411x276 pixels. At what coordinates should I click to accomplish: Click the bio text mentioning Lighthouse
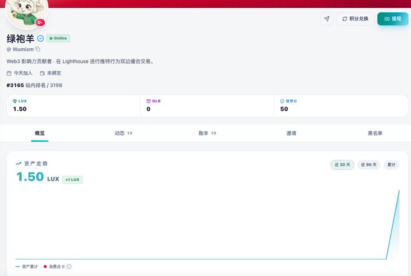coord(81,61)
